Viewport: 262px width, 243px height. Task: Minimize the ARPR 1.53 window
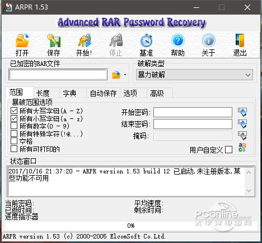point(196,7)
